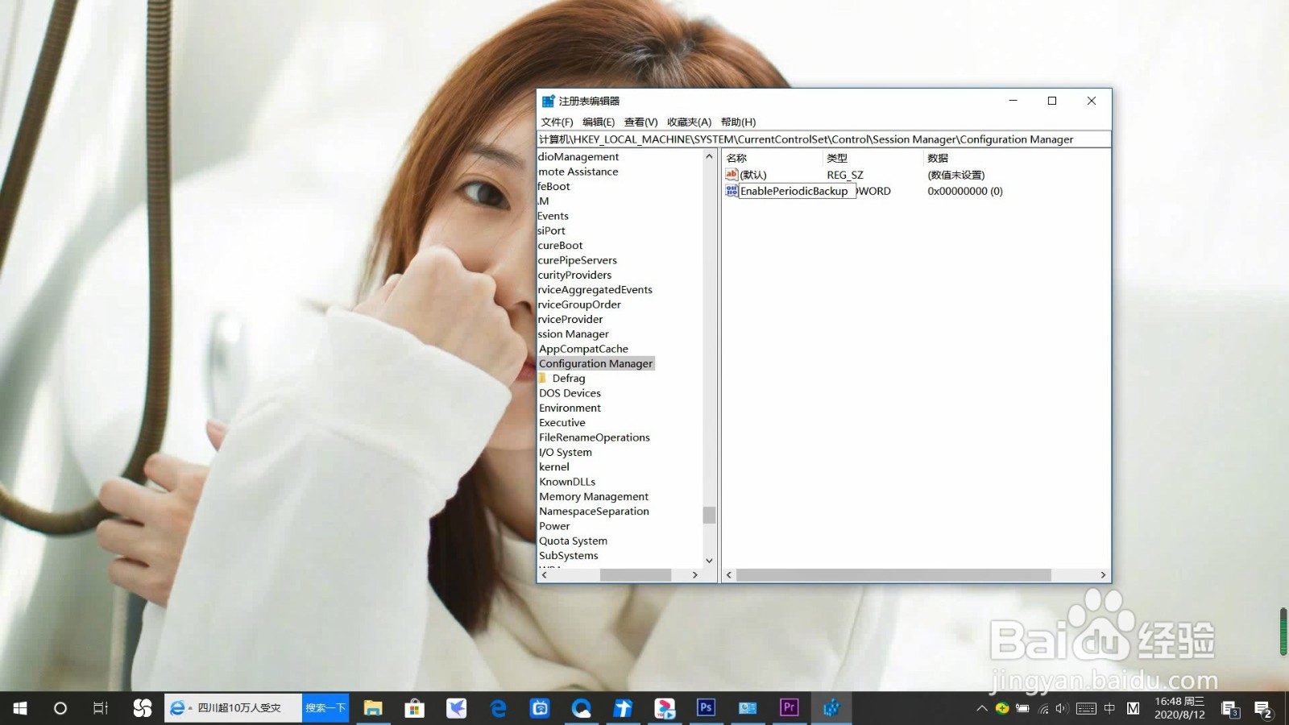
Task: Open Photoshop from the taskbar
Action: 706,708
